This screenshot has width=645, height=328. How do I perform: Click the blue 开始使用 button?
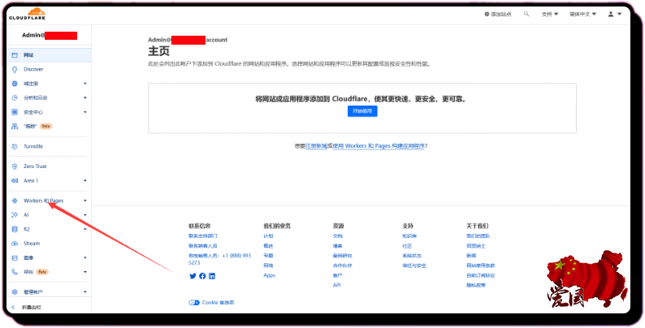pos(361,110)
